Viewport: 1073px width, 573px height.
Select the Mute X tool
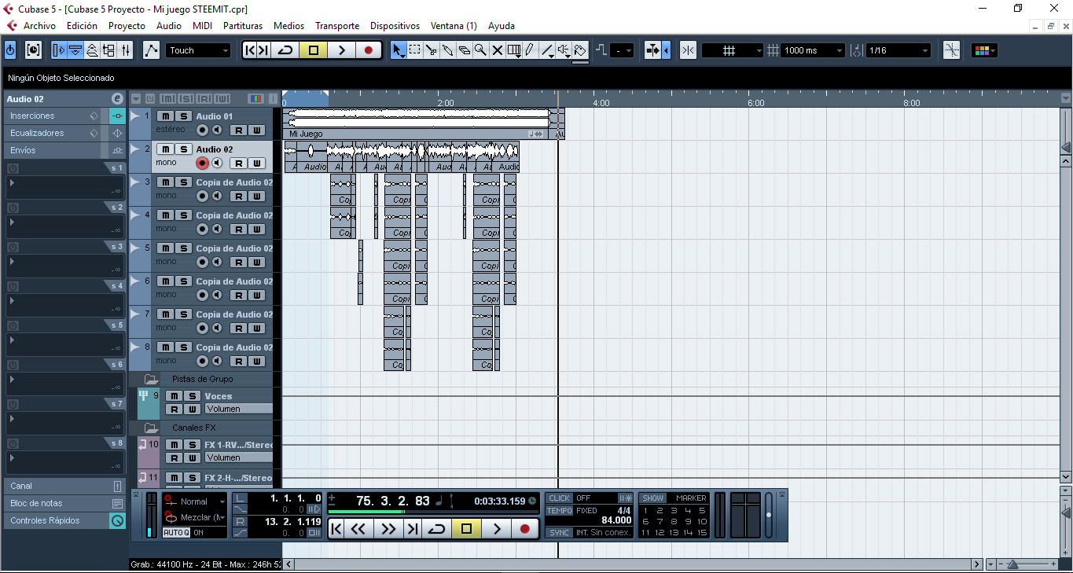click(x=498, y=50)
